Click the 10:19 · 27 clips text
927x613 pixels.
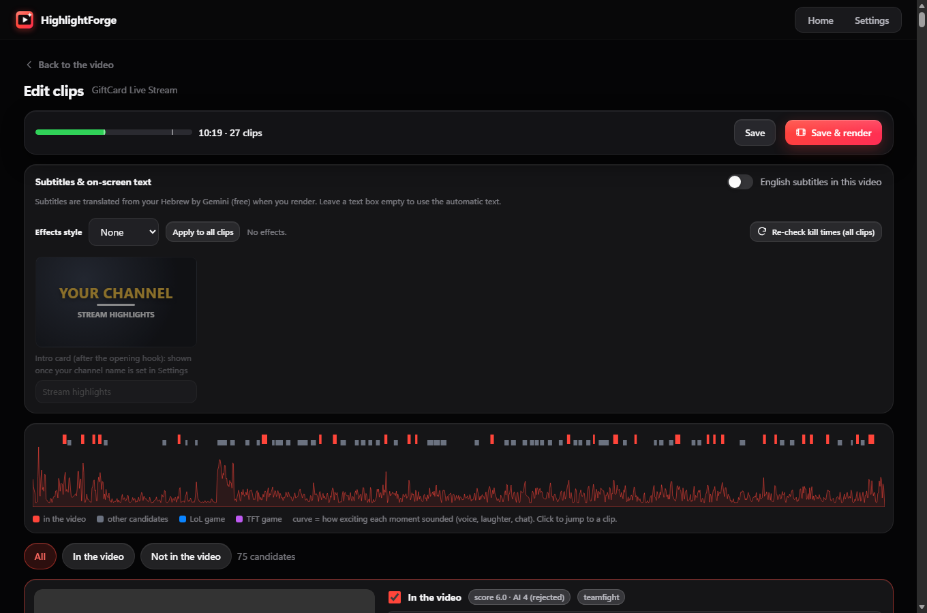tap(230, 133)
